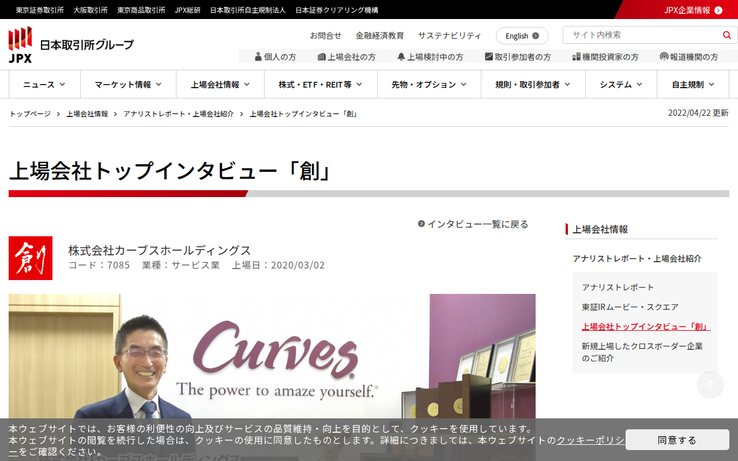Click the search magnifier icon

(726, 35)
